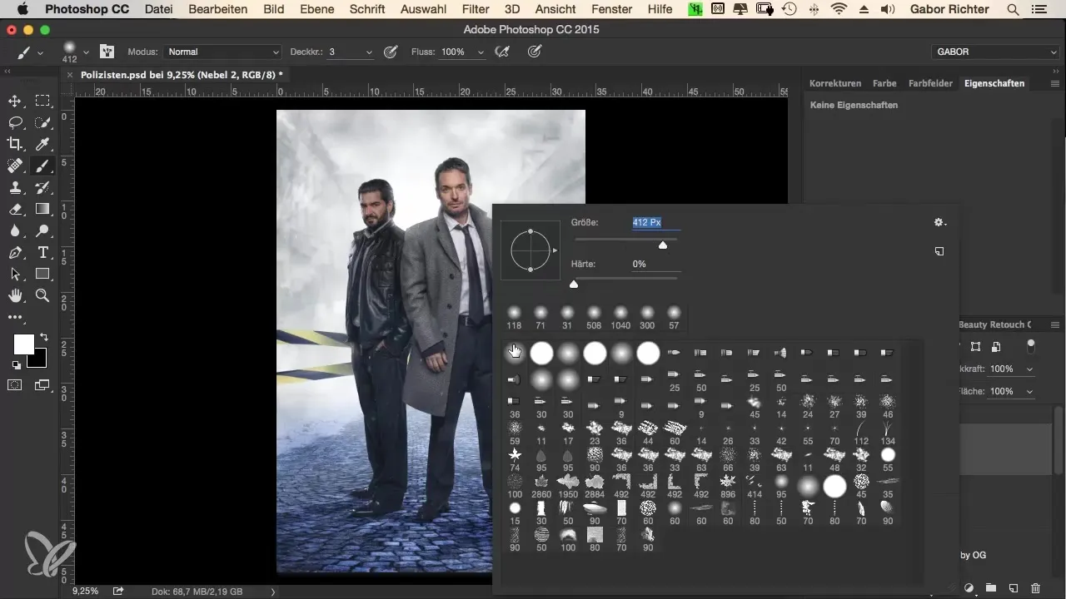Image resolution: width=1066 pixels, height=599 pixels.
Task: Open the Datei menu
Action: coord(158,9)
